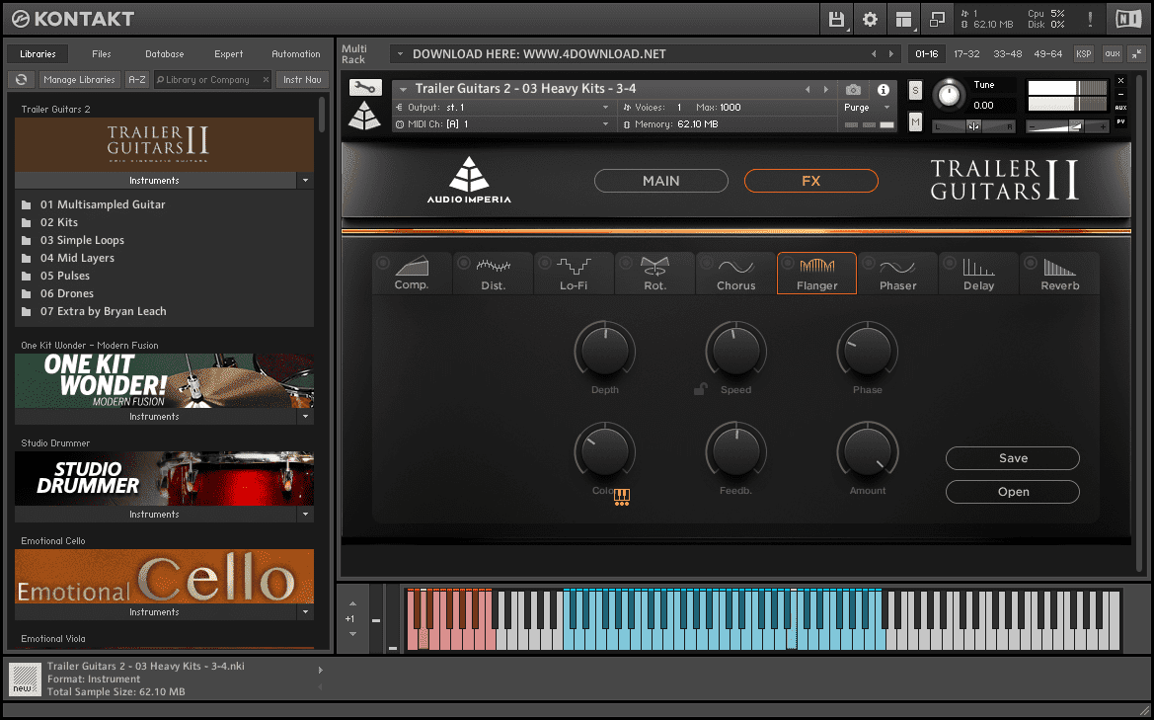
Task: Open the Purge dropdown menu
Action: [x=867, y=109]
